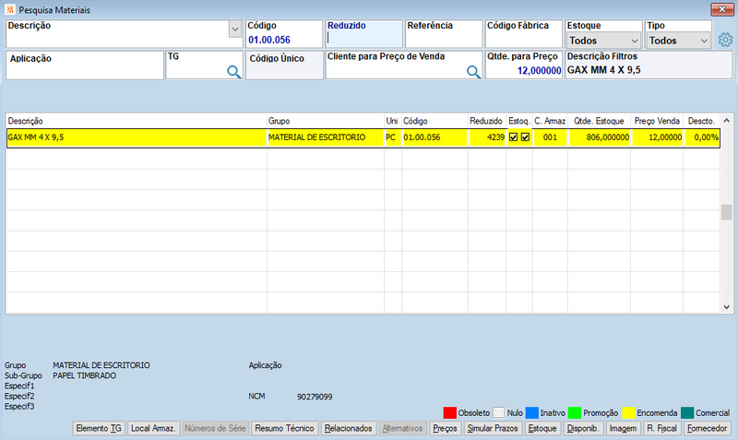Viewport: 738px width, 440px height.
Task: Open the Resumo Técnico button
Action: 285,428
